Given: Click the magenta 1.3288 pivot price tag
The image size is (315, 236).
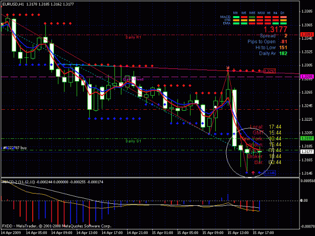Looking at the screenshot, I should coord(307,76).
